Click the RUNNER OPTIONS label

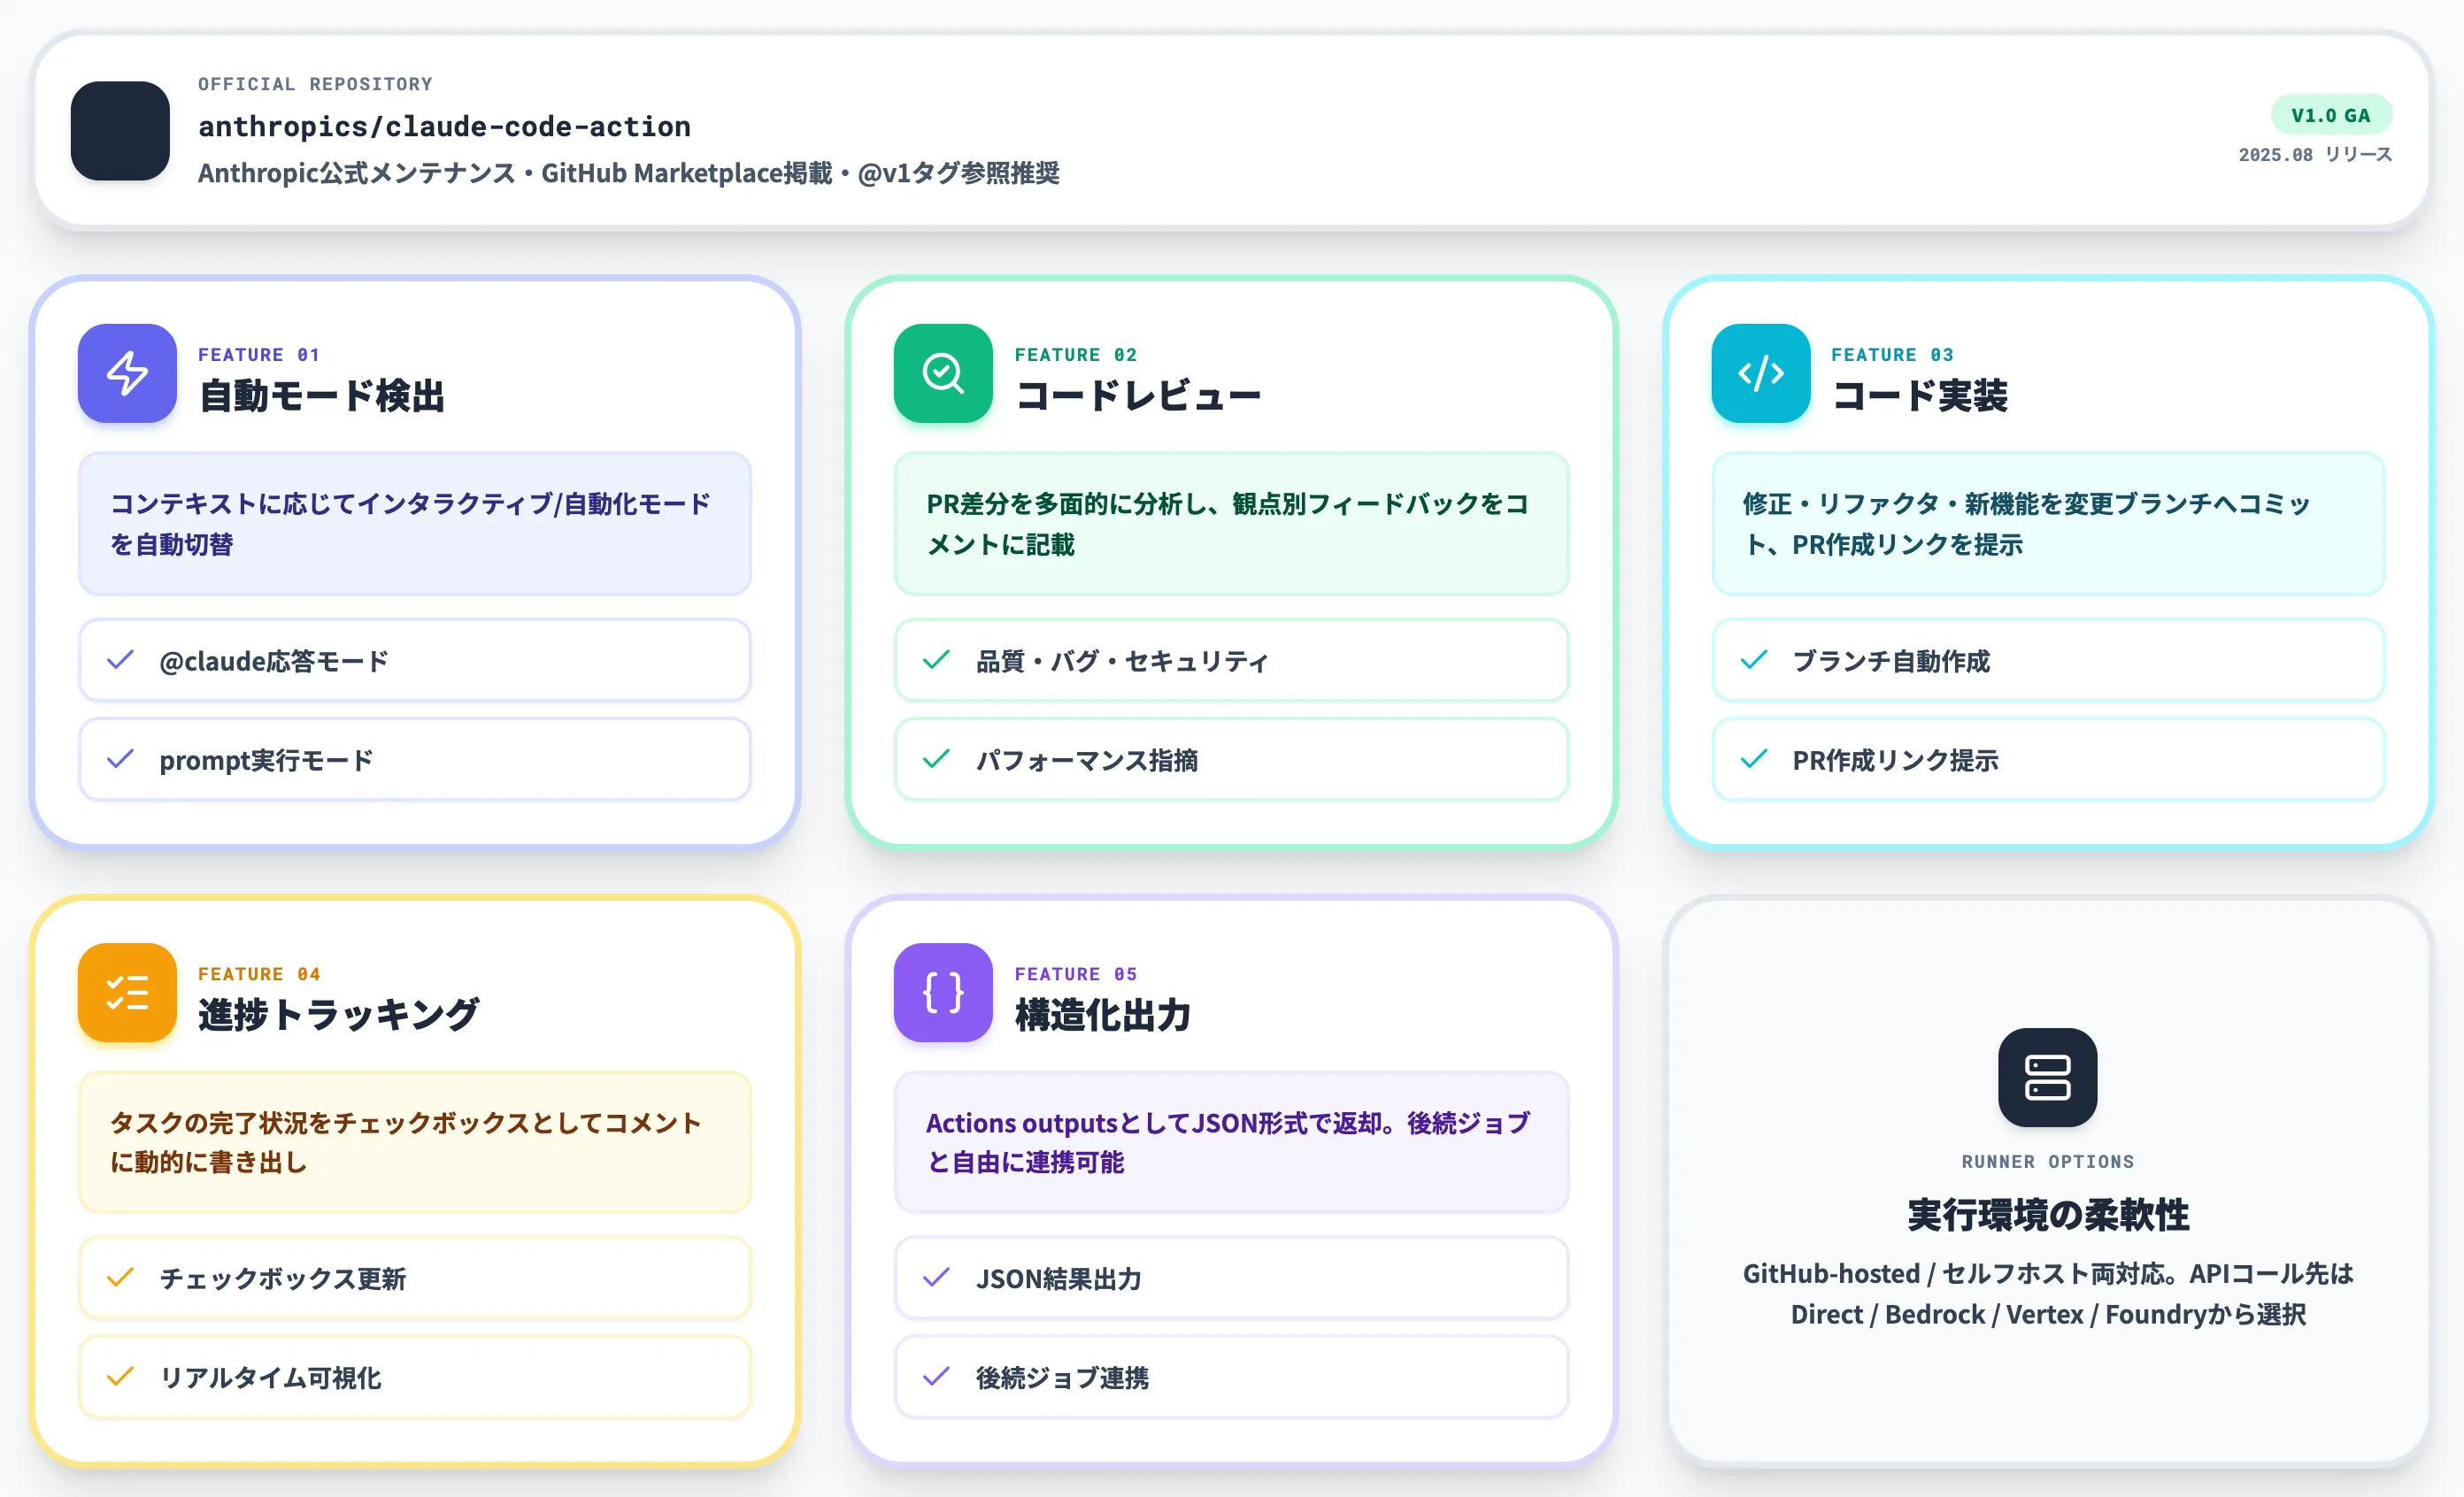[x=2048, y=1161]
